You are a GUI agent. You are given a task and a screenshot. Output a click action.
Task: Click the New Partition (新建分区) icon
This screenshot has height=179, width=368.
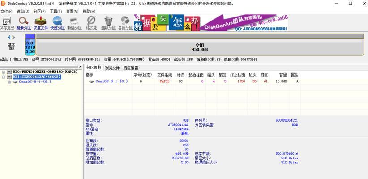coord(74,23)
